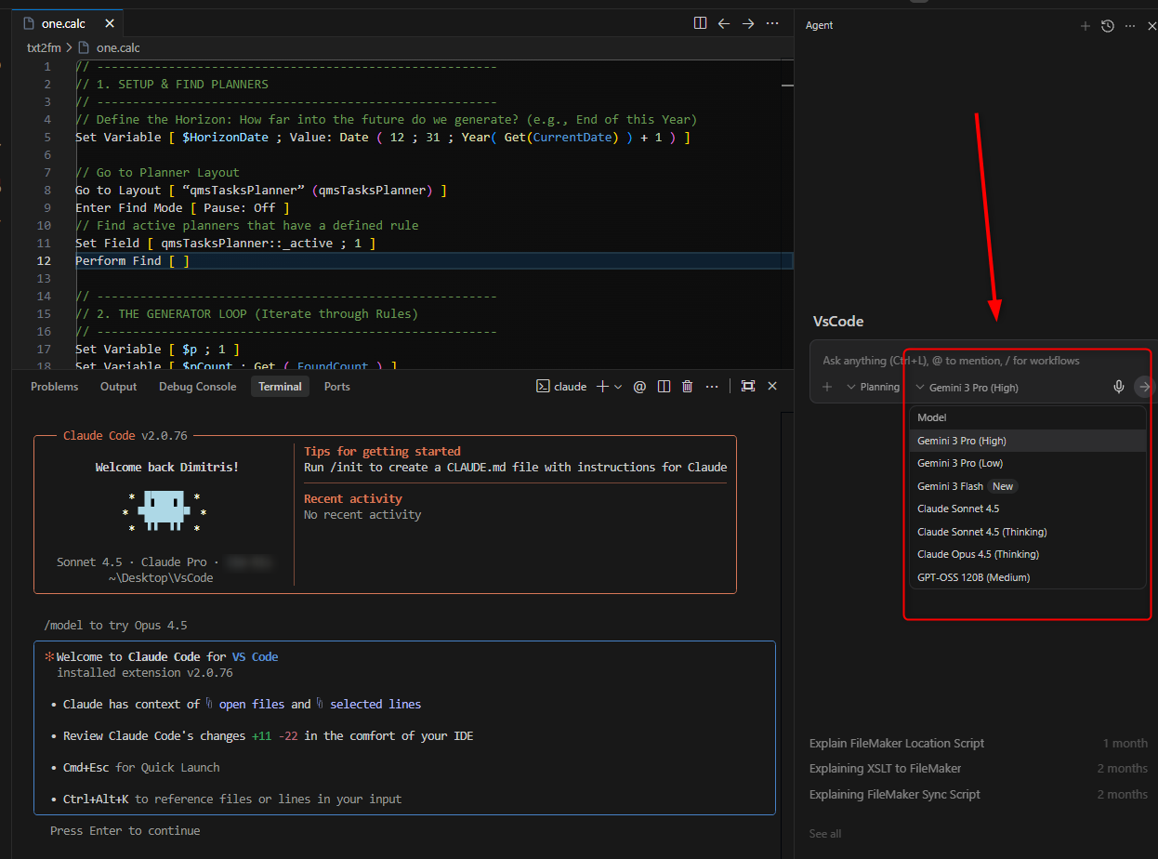Select Claude Opus 4.5 (Thinking) model
Viewport: 1158px width, 859px height.
(978, 554)
